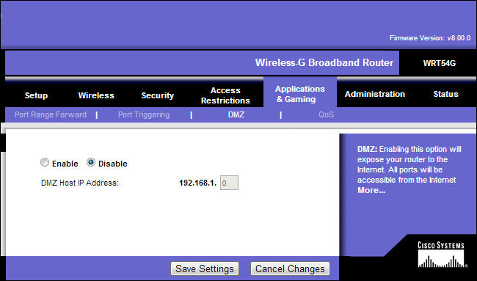Select the DMZ subtab
This screenshot has height=281, width=477.
tap(236, 114)
